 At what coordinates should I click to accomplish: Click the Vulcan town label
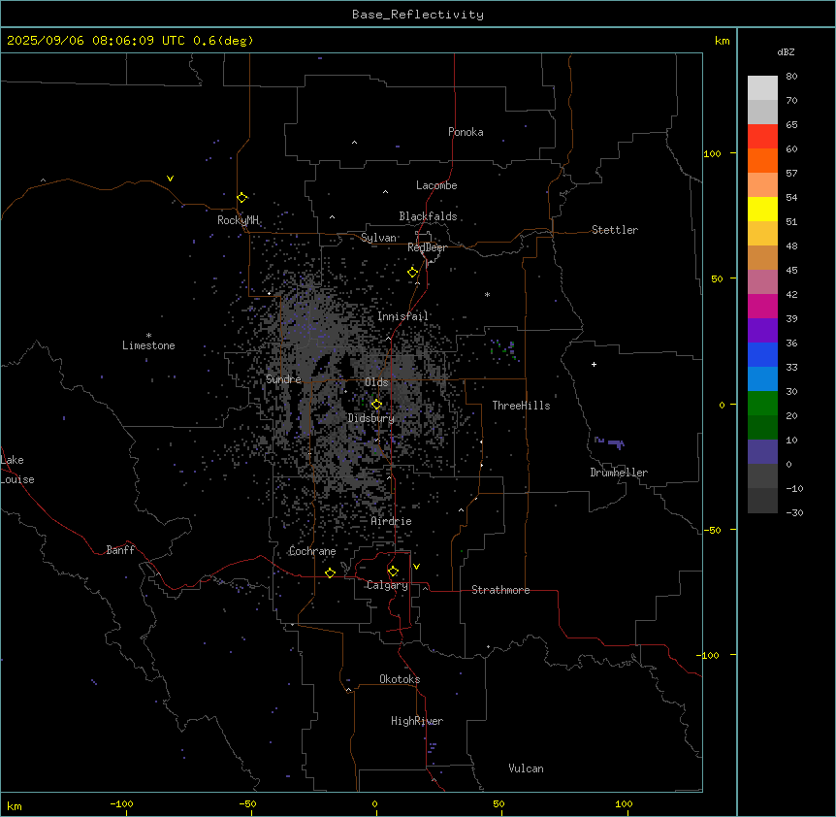527,768
